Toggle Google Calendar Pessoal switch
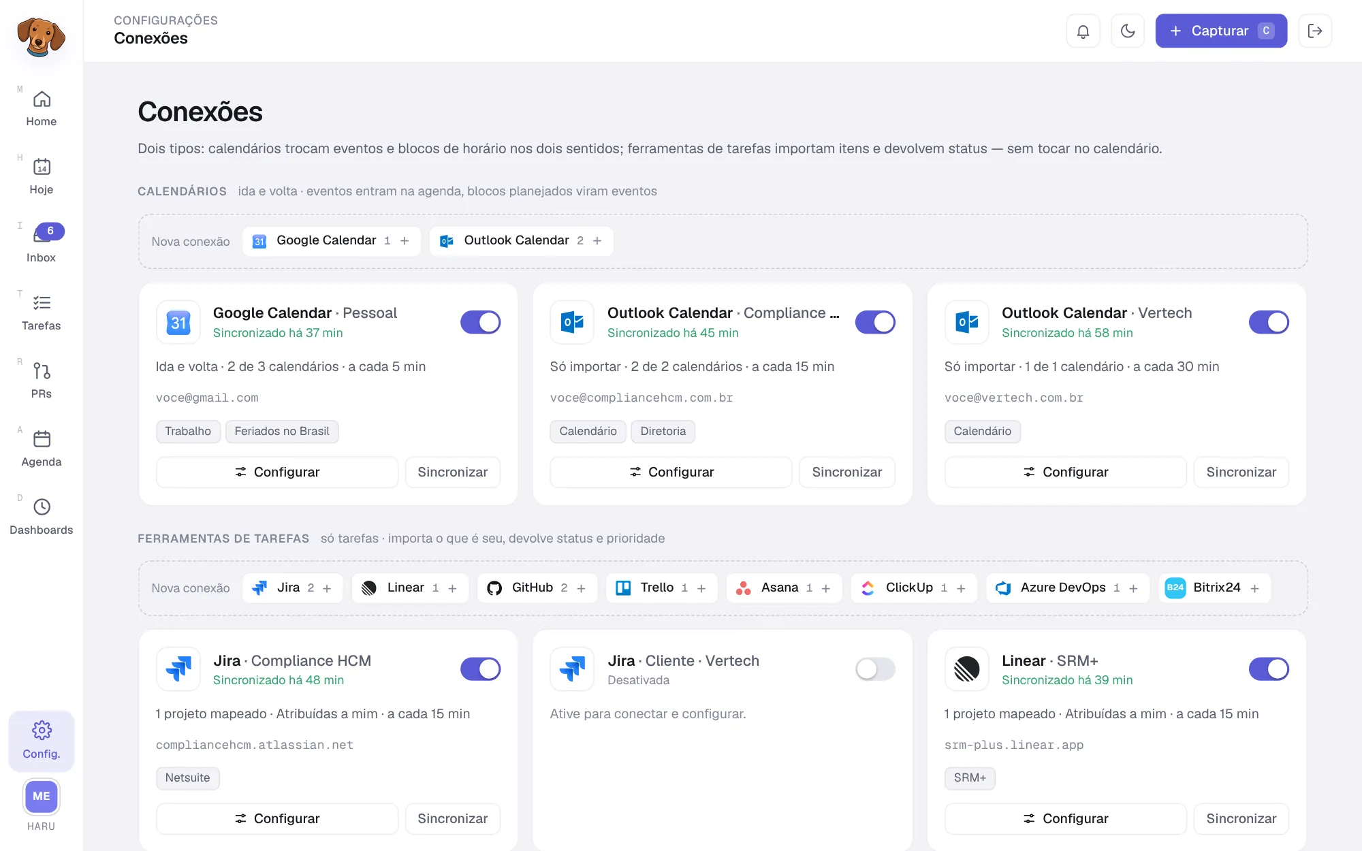 tap(481, 322)
